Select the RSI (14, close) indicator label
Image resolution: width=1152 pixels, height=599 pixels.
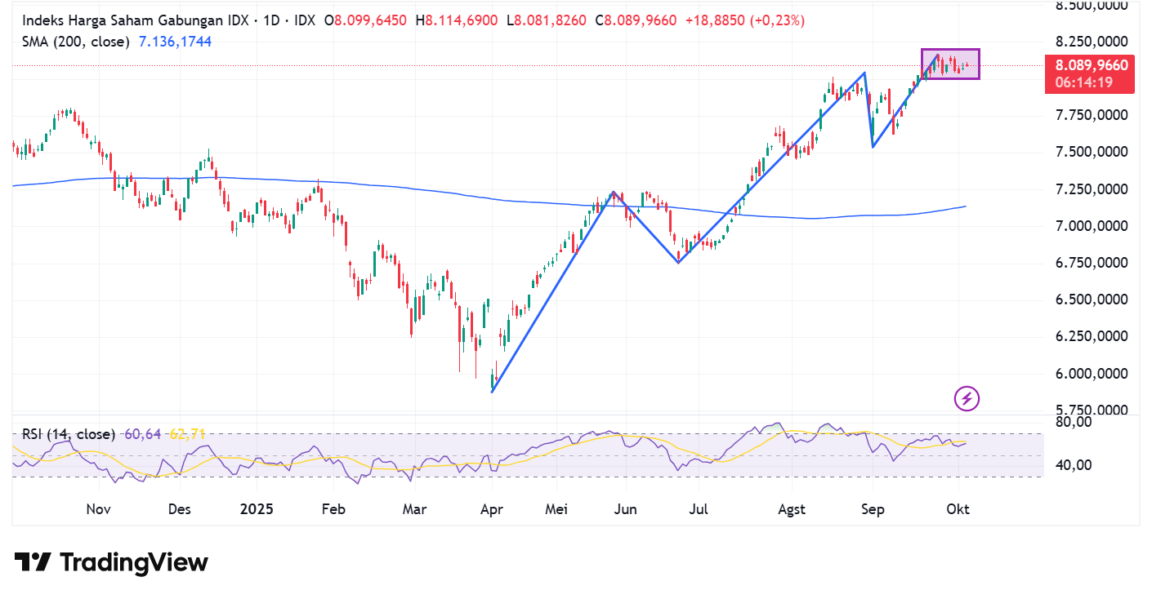click(68, 434)
